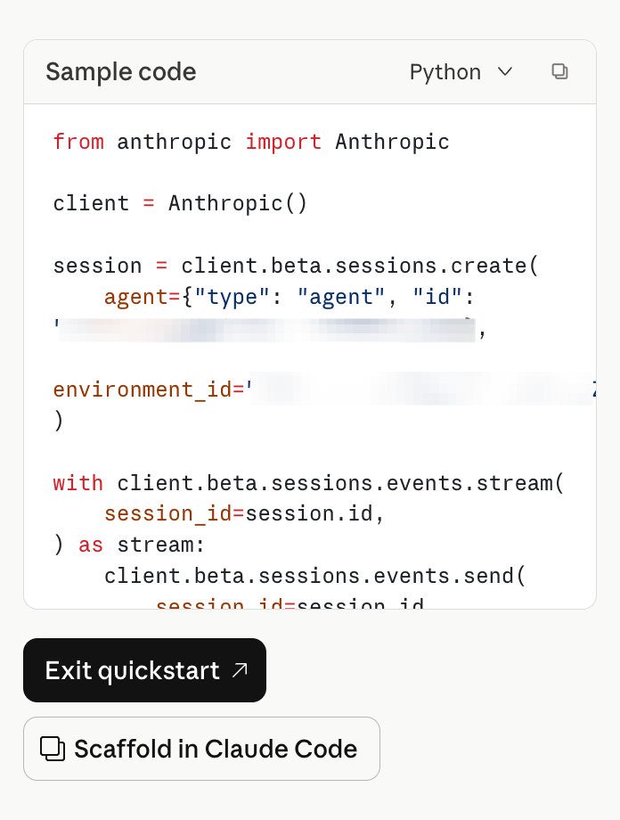Image resolution: width=620 pixels, height=820 pixels.
Task: Click the chevron next to Python
Action: coord(505,71)
